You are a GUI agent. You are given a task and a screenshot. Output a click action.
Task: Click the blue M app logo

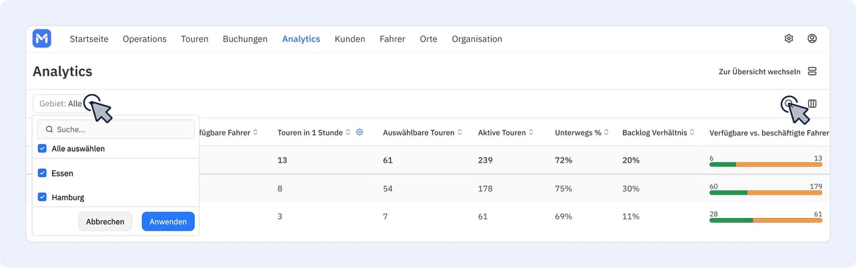tap(42, 39)
